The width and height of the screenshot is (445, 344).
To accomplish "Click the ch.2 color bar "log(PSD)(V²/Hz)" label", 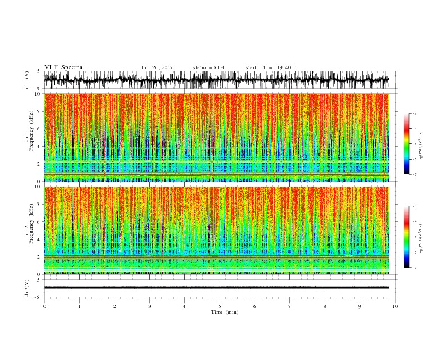I will [x=421, y=239].
